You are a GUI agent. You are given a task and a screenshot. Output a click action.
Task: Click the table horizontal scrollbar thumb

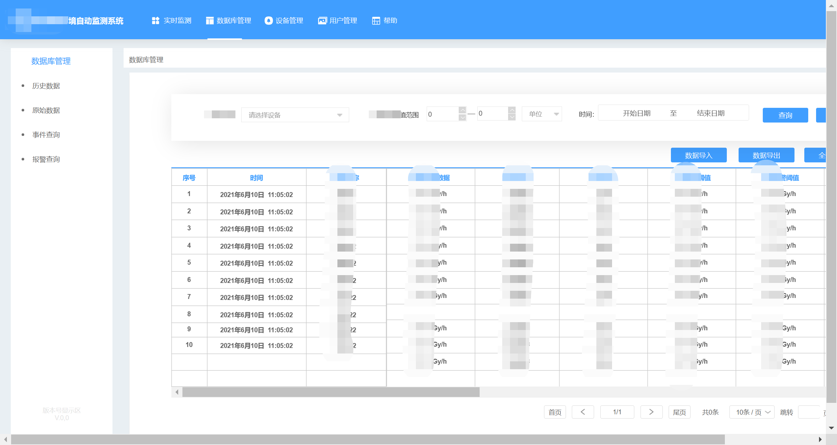click(331, 392)
